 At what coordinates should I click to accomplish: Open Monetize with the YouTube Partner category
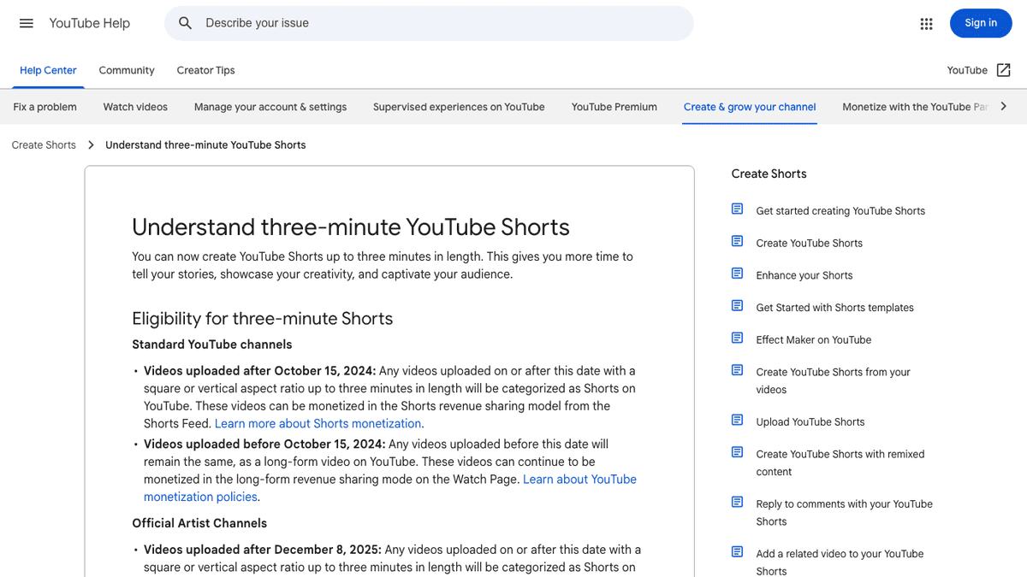click(x=915, y=107)
